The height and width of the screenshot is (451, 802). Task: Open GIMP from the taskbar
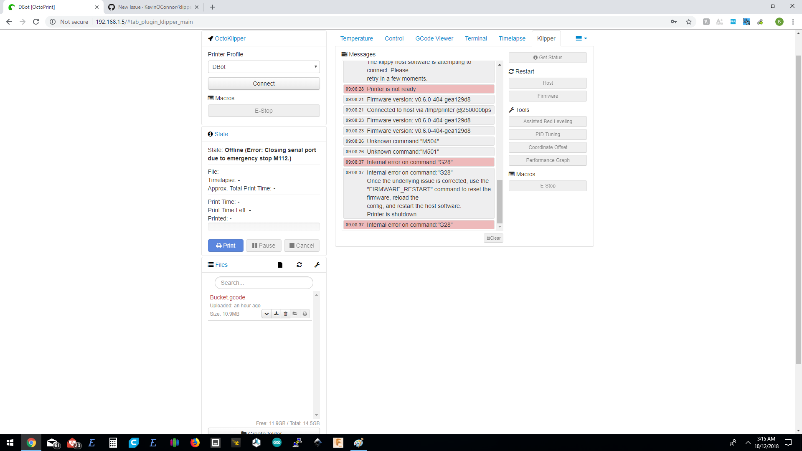coord(358,443)
